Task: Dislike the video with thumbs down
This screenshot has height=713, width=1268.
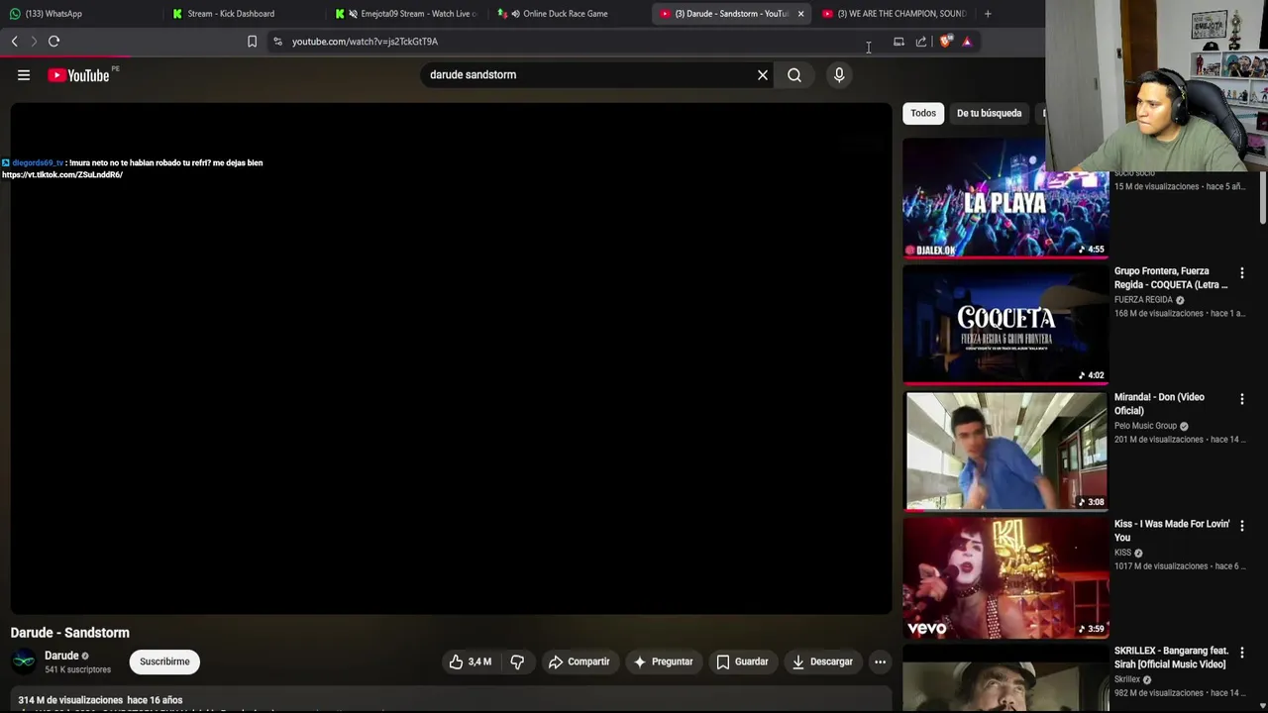Action: [517, 662]
